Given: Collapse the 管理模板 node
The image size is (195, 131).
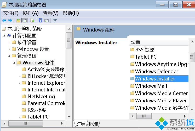Looking at the screenshot, I should pos(9,56).
